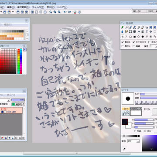Select the yellow magic wand tool icon
This screenshot has height=157, width=157.
tap(126, 31)
